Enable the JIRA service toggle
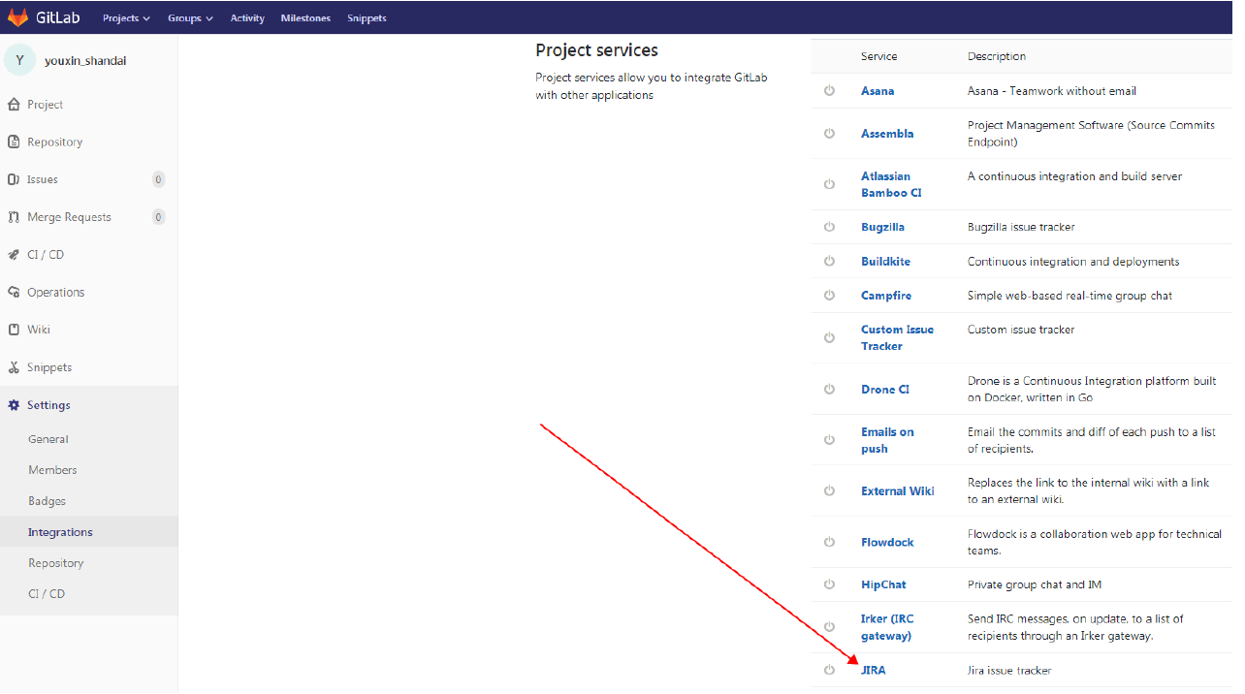The width and height of the screenshot is (1245, 694). point(830,669)
